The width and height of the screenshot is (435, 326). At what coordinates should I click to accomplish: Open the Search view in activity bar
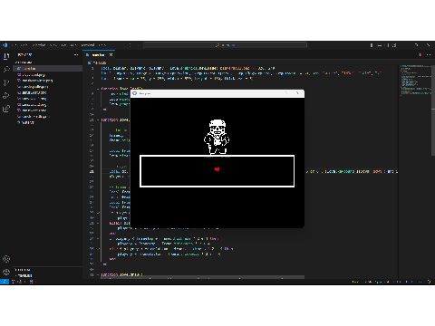pos(6,70)
